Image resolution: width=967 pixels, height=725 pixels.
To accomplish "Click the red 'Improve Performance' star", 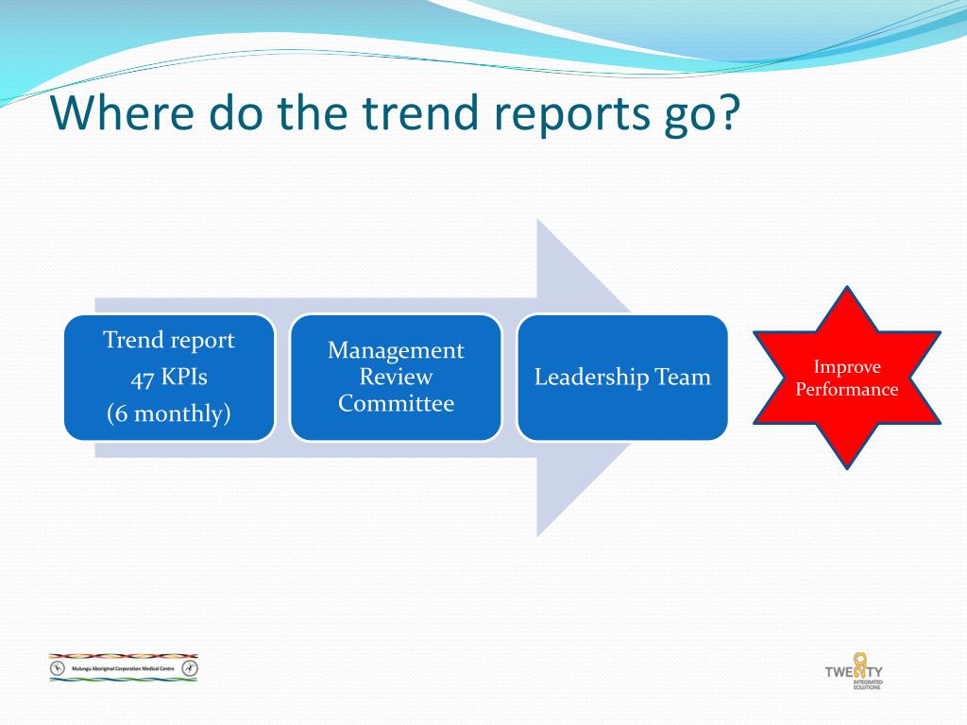I will coord(847,378).
